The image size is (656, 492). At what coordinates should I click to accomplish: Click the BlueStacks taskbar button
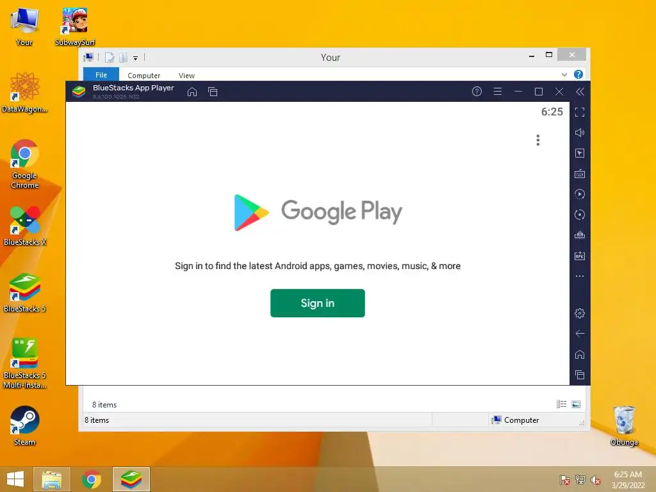[131, 479]
